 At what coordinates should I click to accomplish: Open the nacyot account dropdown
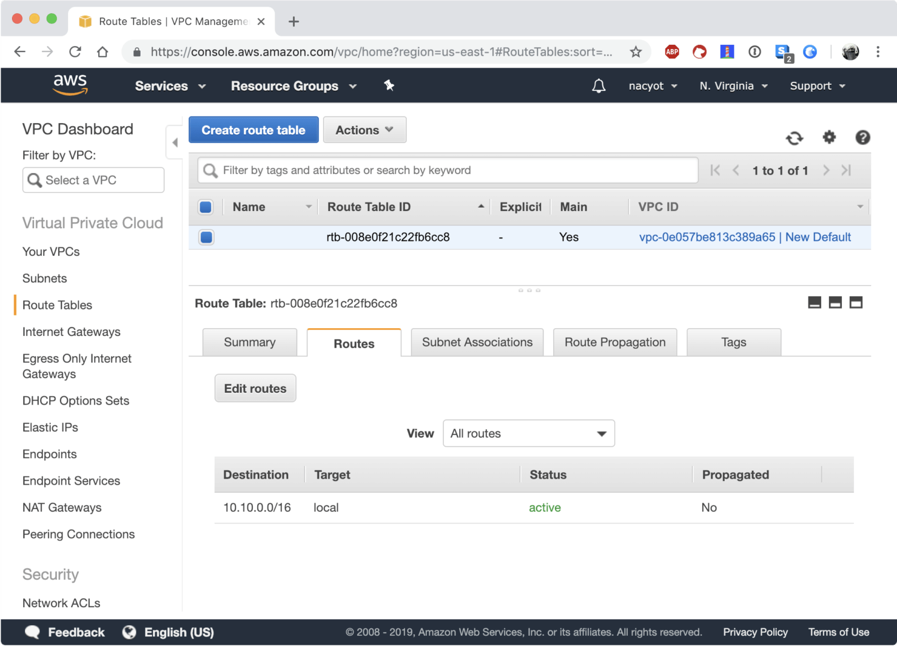(653, 86)
